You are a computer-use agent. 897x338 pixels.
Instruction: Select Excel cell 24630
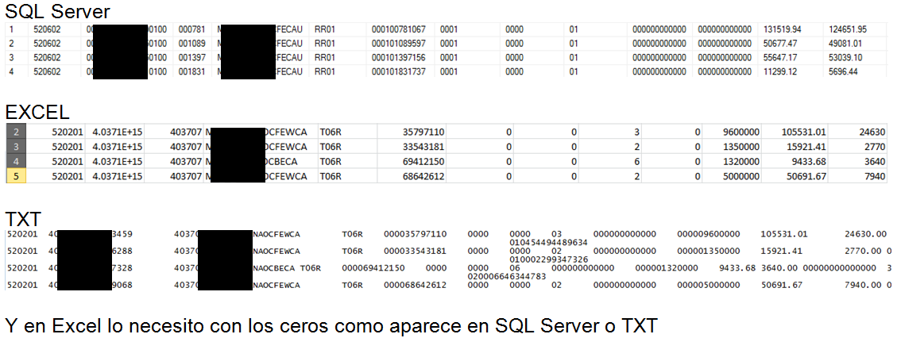(x=858, y=132)
